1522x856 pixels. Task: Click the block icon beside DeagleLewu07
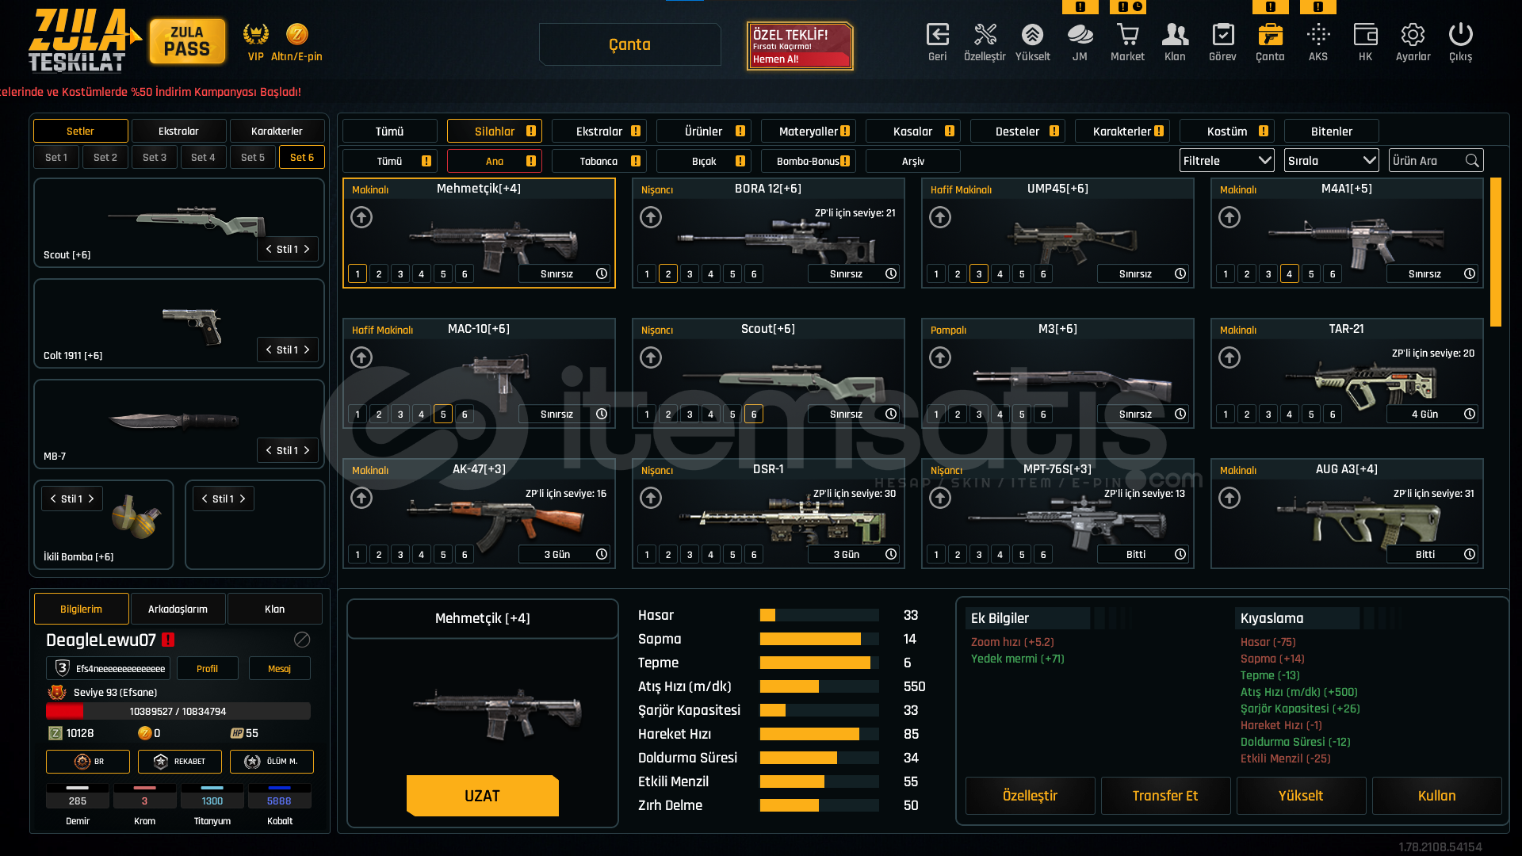[302, 640]
